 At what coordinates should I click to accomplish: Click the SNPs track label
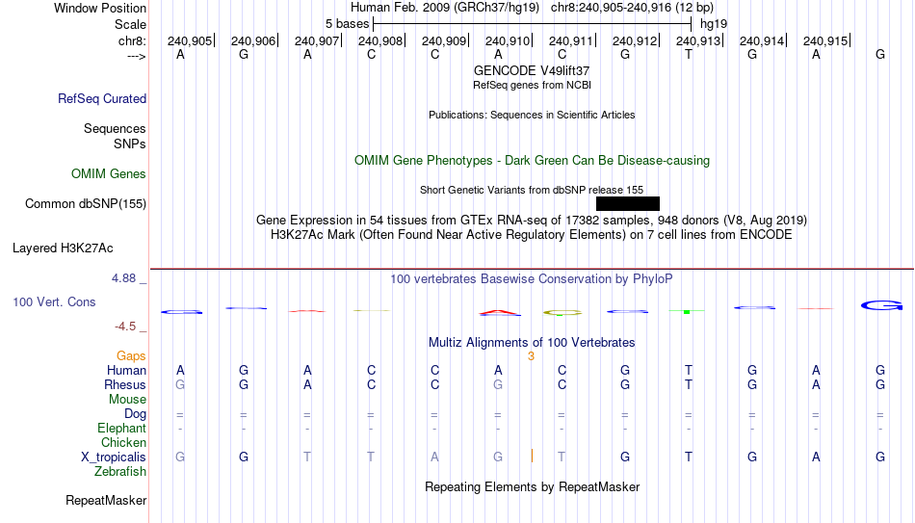tap(130, 144)
